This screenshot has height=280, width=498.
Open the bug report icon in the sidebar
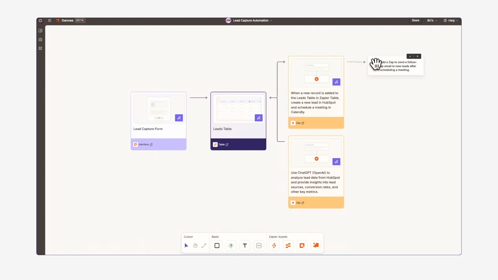coord(40,40)
